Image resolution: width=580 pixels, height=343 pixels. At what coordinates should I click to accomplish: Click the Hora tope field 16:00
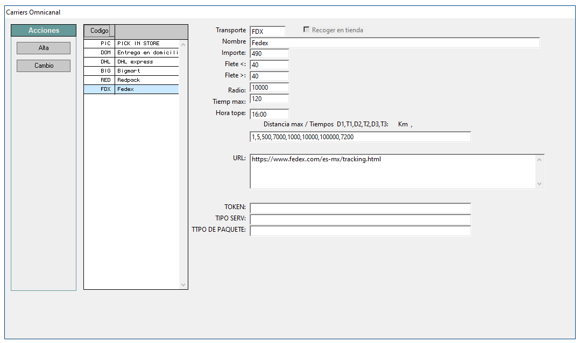point(269,114)
